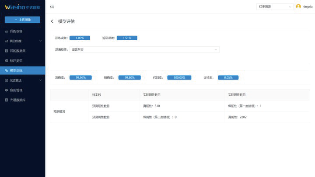Click the 我的设备 sidebar icon
The width and height of the screenshot is (315, 177).
click(6, 31)
